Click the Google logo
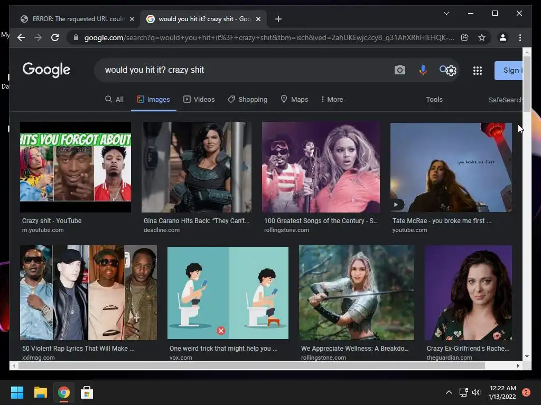The image size is (541, 405). tap(46, 70)
